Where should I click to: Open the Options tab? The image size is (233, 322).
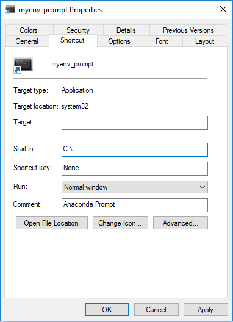coord(120,41)
